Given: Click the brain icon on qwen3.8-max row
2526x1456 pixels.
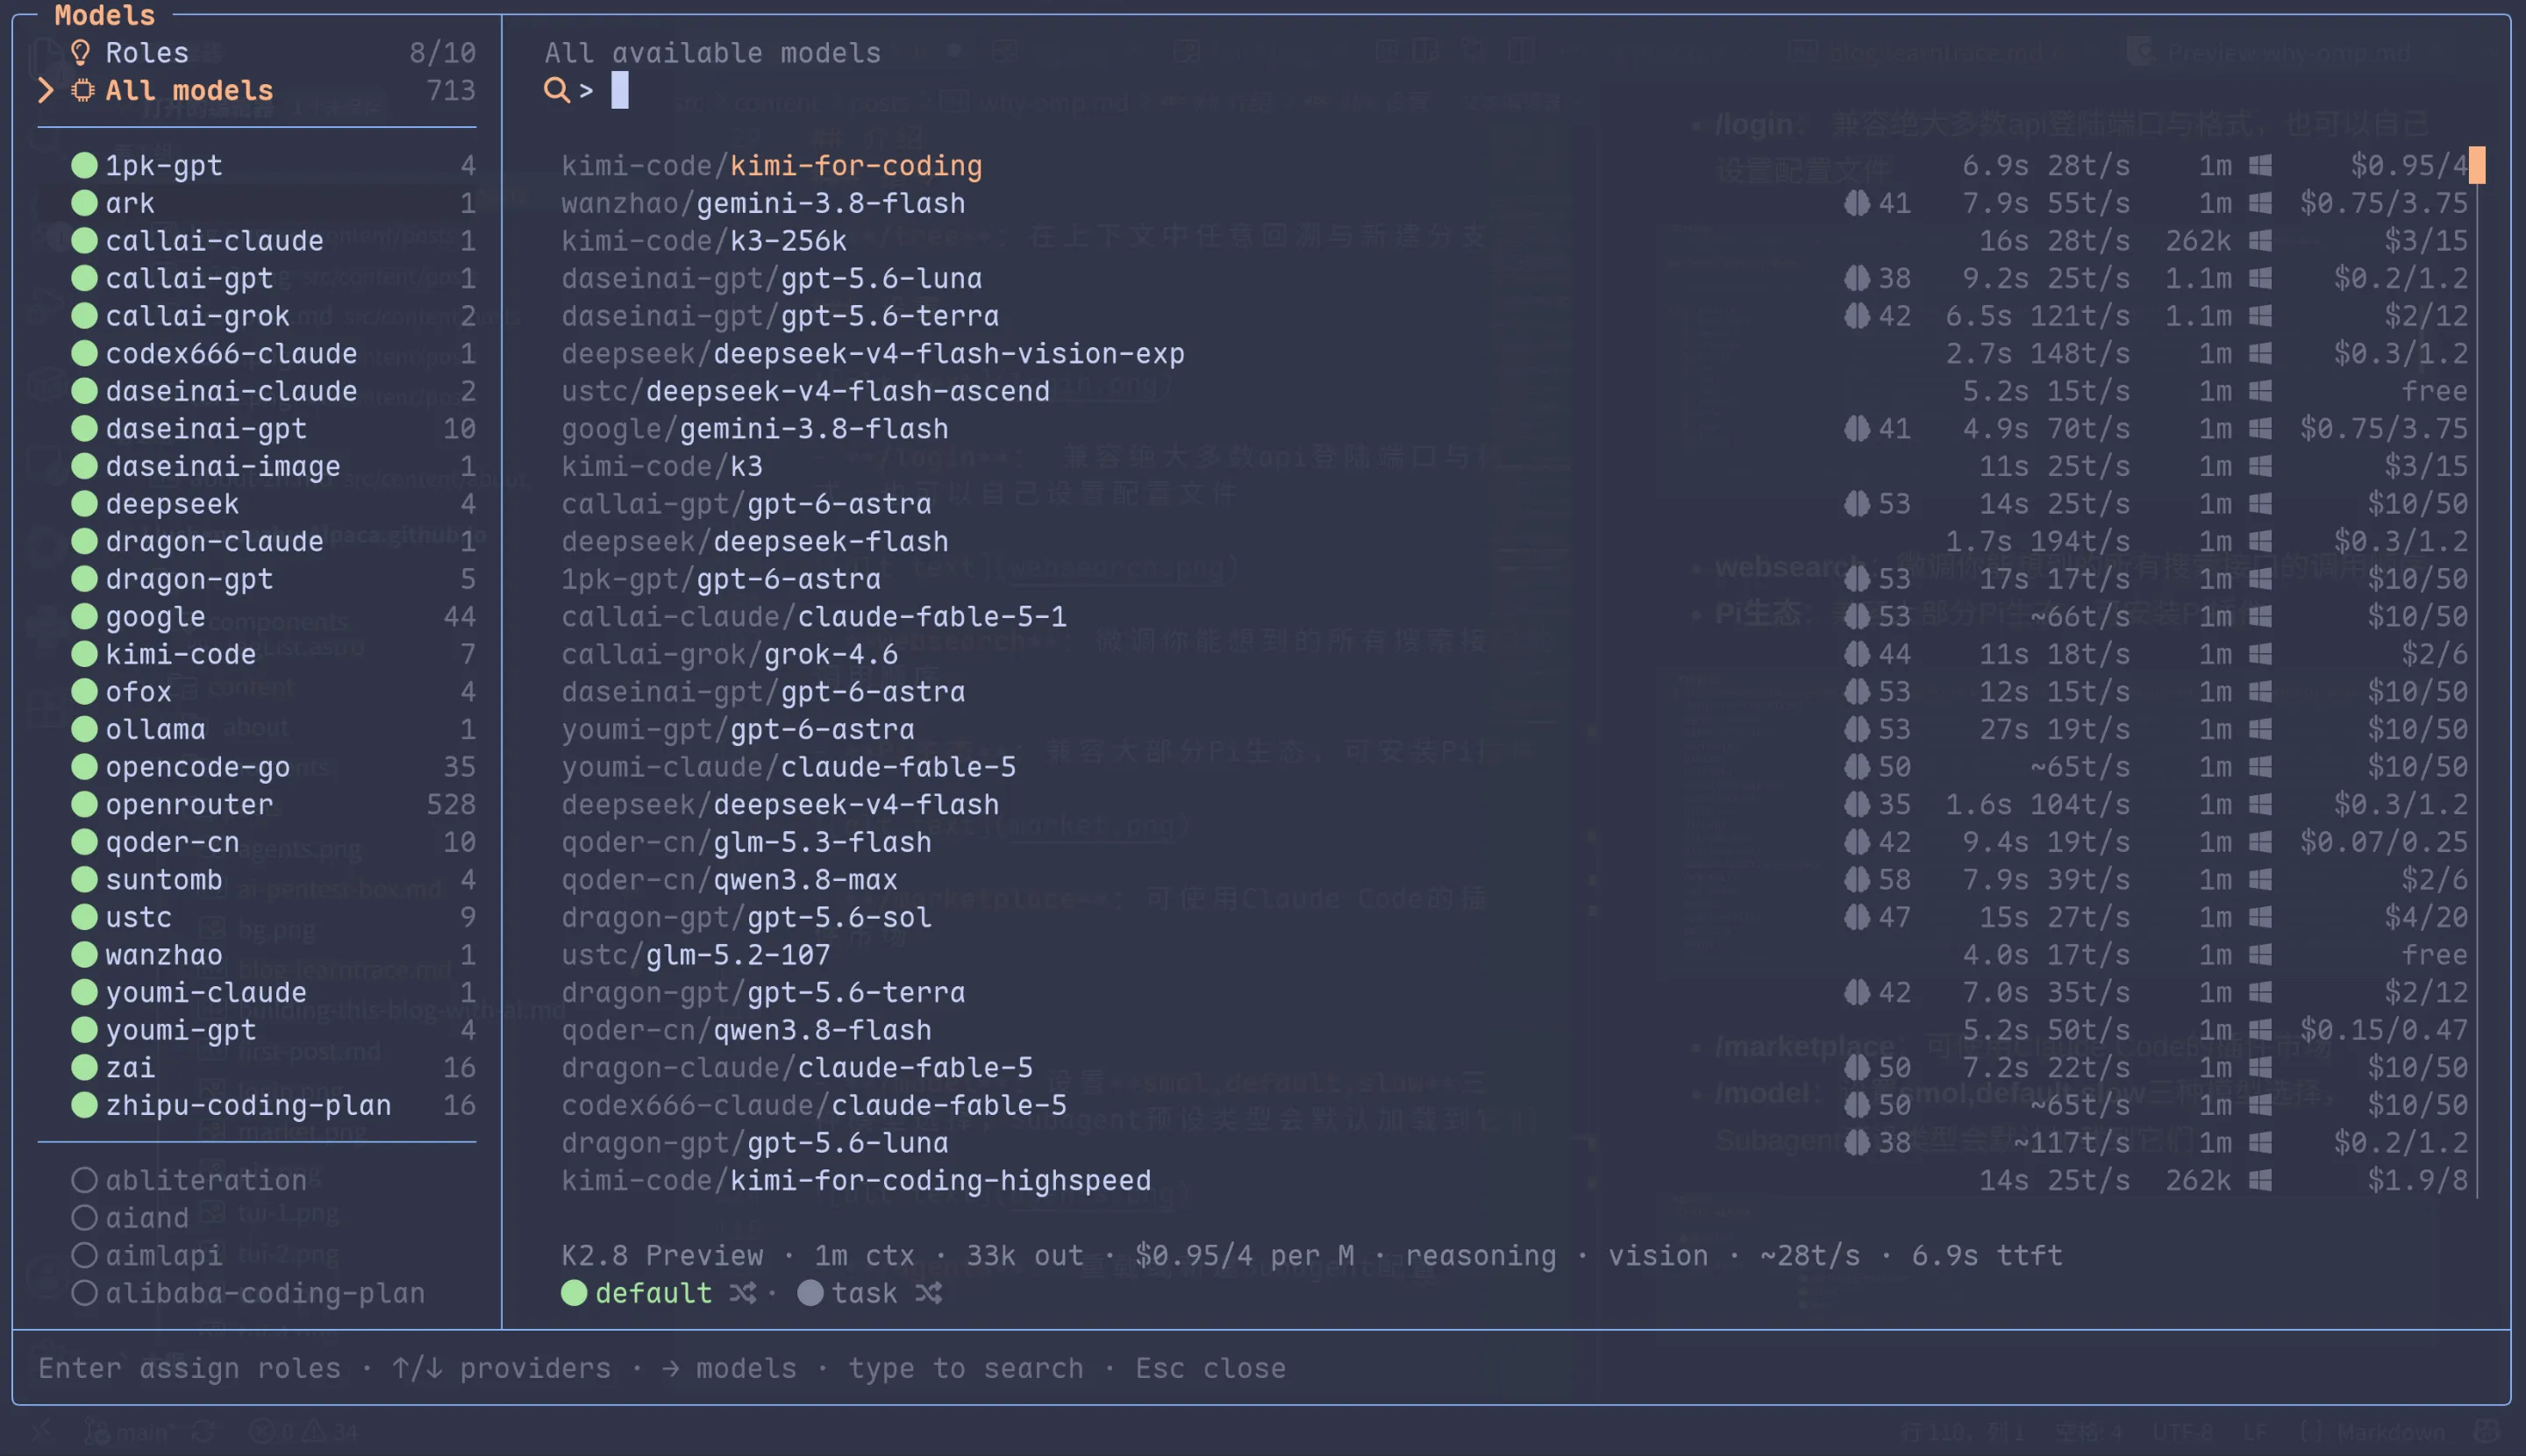Looking at the screenshot, I should [1857, 879].
